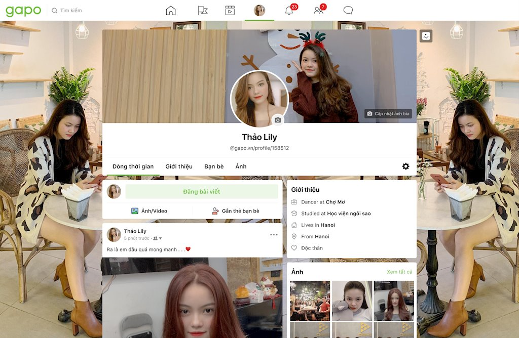This screenshot has height=338, width=519.
Task: Open the Video watch icon
Action: pos(230,10)
